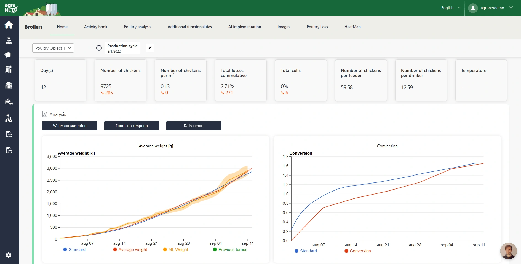Click the farm illustration in header

[x=42, y=9]
